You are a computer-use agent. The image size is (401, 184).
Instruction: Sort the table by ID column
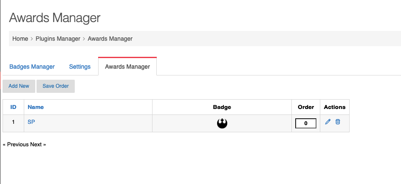[x=13, y=107]
